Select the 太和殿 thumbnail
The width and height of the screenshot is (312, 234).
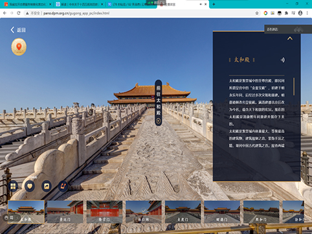pos(26,212)
